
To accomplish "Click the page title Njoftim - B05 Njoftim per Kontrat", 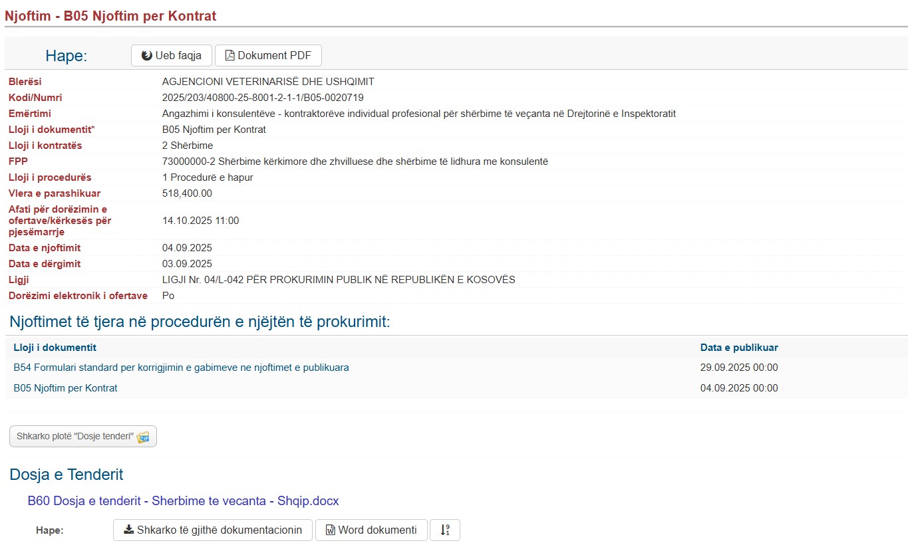I will [110, 16].
